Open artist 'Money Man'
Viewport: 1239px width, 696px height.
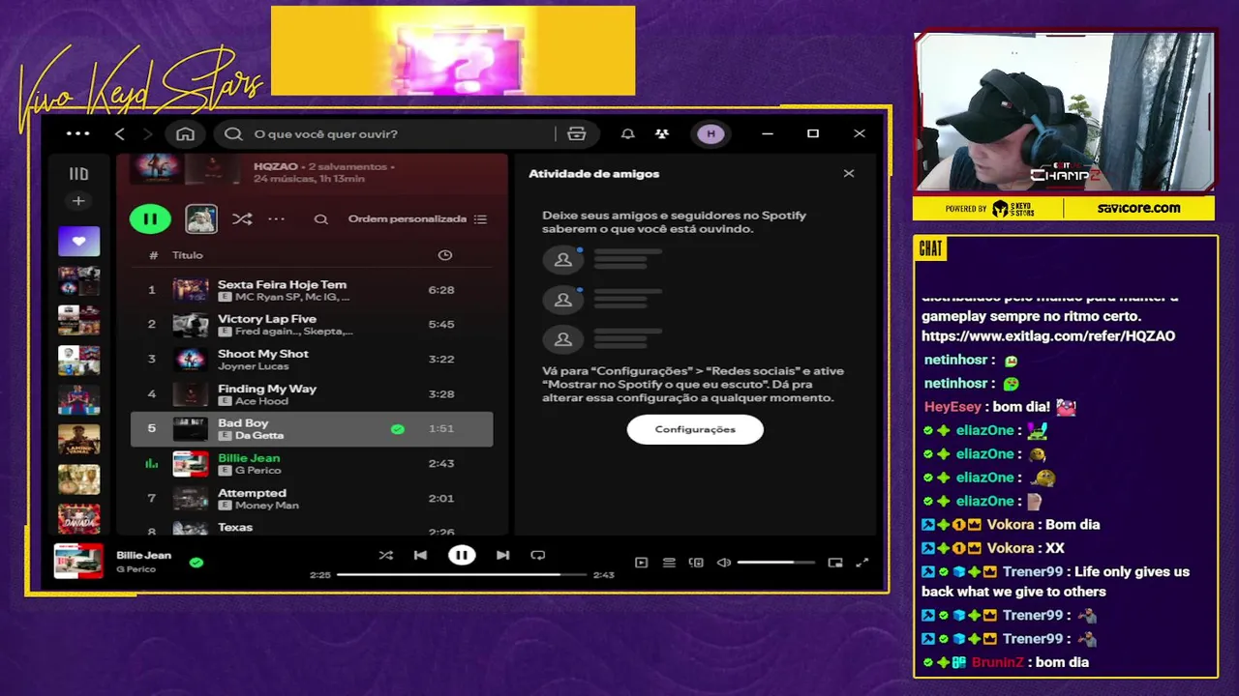[266, 506]
